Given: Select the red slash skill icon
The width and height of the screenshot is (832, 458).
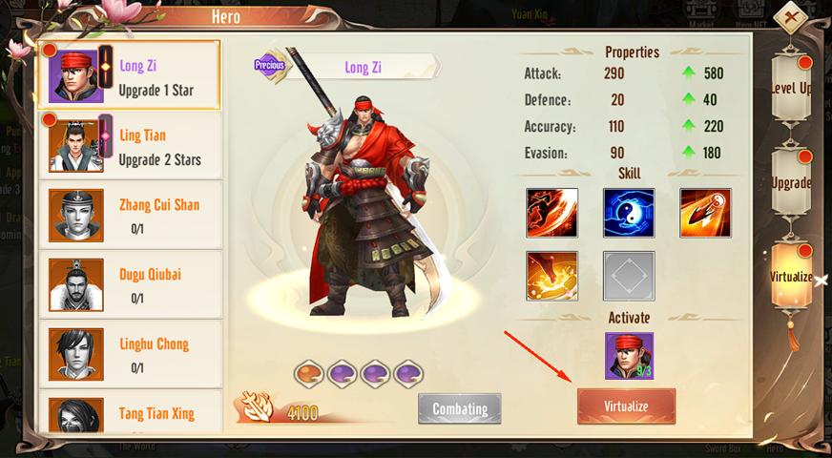Looking at the screenshot, I should point(551,213).
